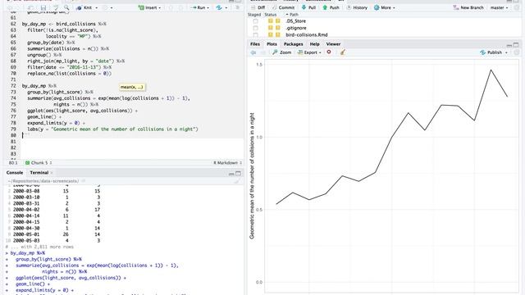
Task: Click status icon of .DS_Store file
Action: pyautogui.click(x=274, y=21)
